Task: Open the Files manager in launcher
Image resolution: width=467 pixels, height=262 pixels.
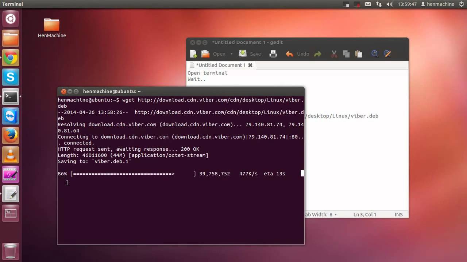Action: 11,39
